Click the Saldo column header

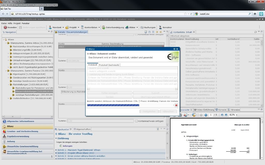coord(256,39)
